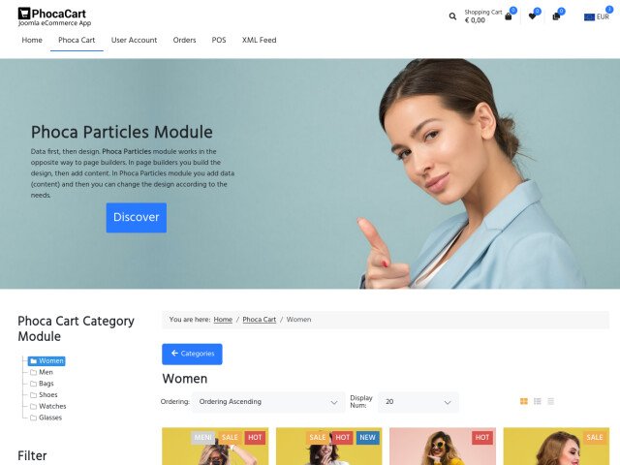
Task: Click the Categories back button
Action: (x=192, y=354)
